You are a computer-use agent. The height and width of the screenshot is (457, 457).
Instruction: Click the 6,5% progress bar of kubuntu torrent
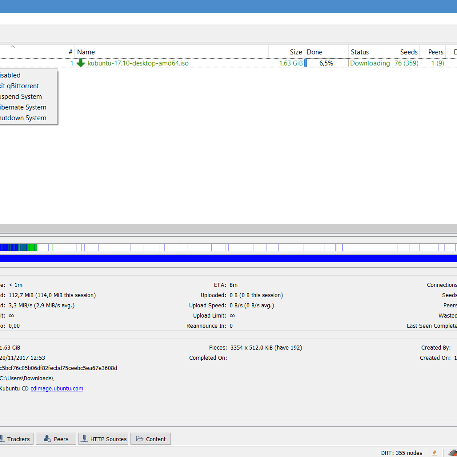(326, 63)
